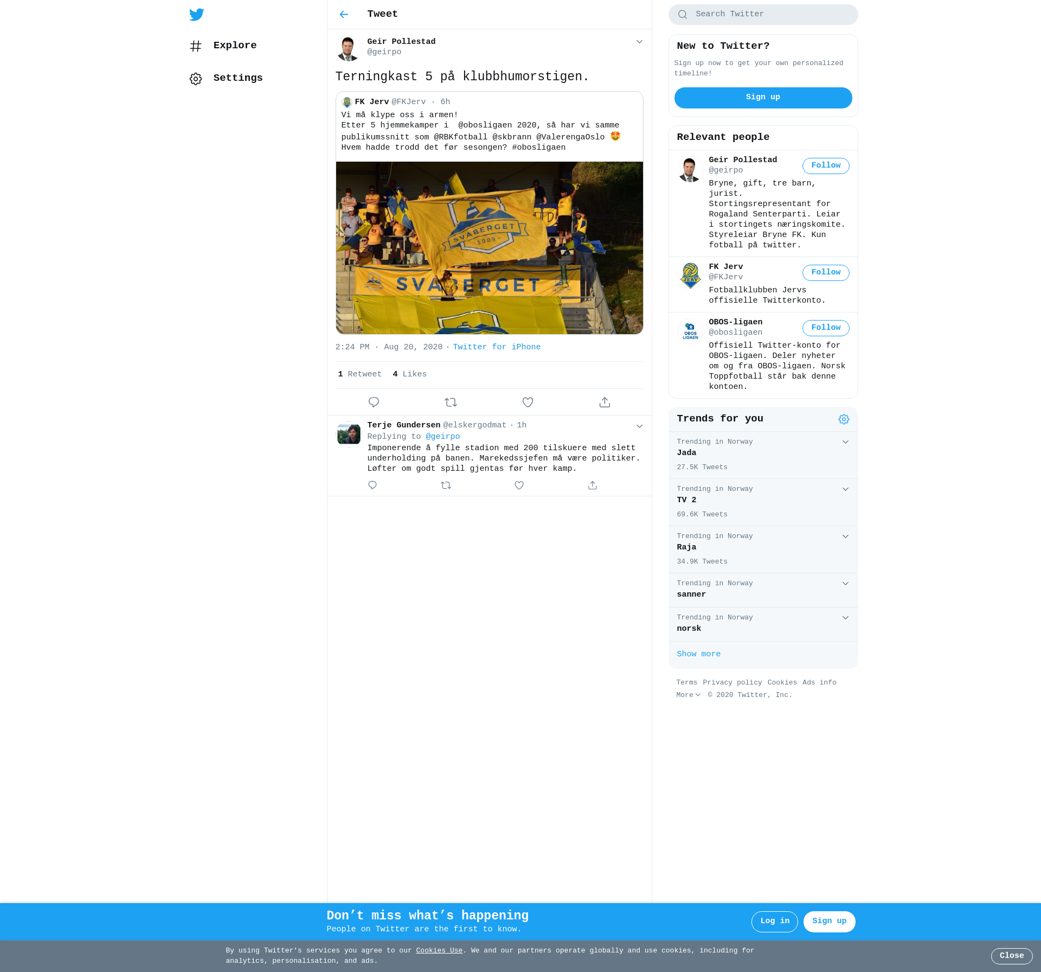
Task: Expand options for the Jada trend
Action: [845, 442]
